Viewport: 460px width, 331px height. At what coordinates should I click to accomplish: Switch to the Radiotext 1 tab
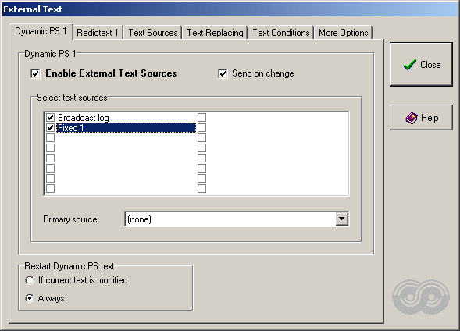click(98, 33)
